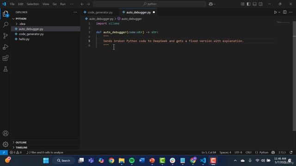Split the editor right
This screenshot has height=166, width=296.
coord(285,12)
